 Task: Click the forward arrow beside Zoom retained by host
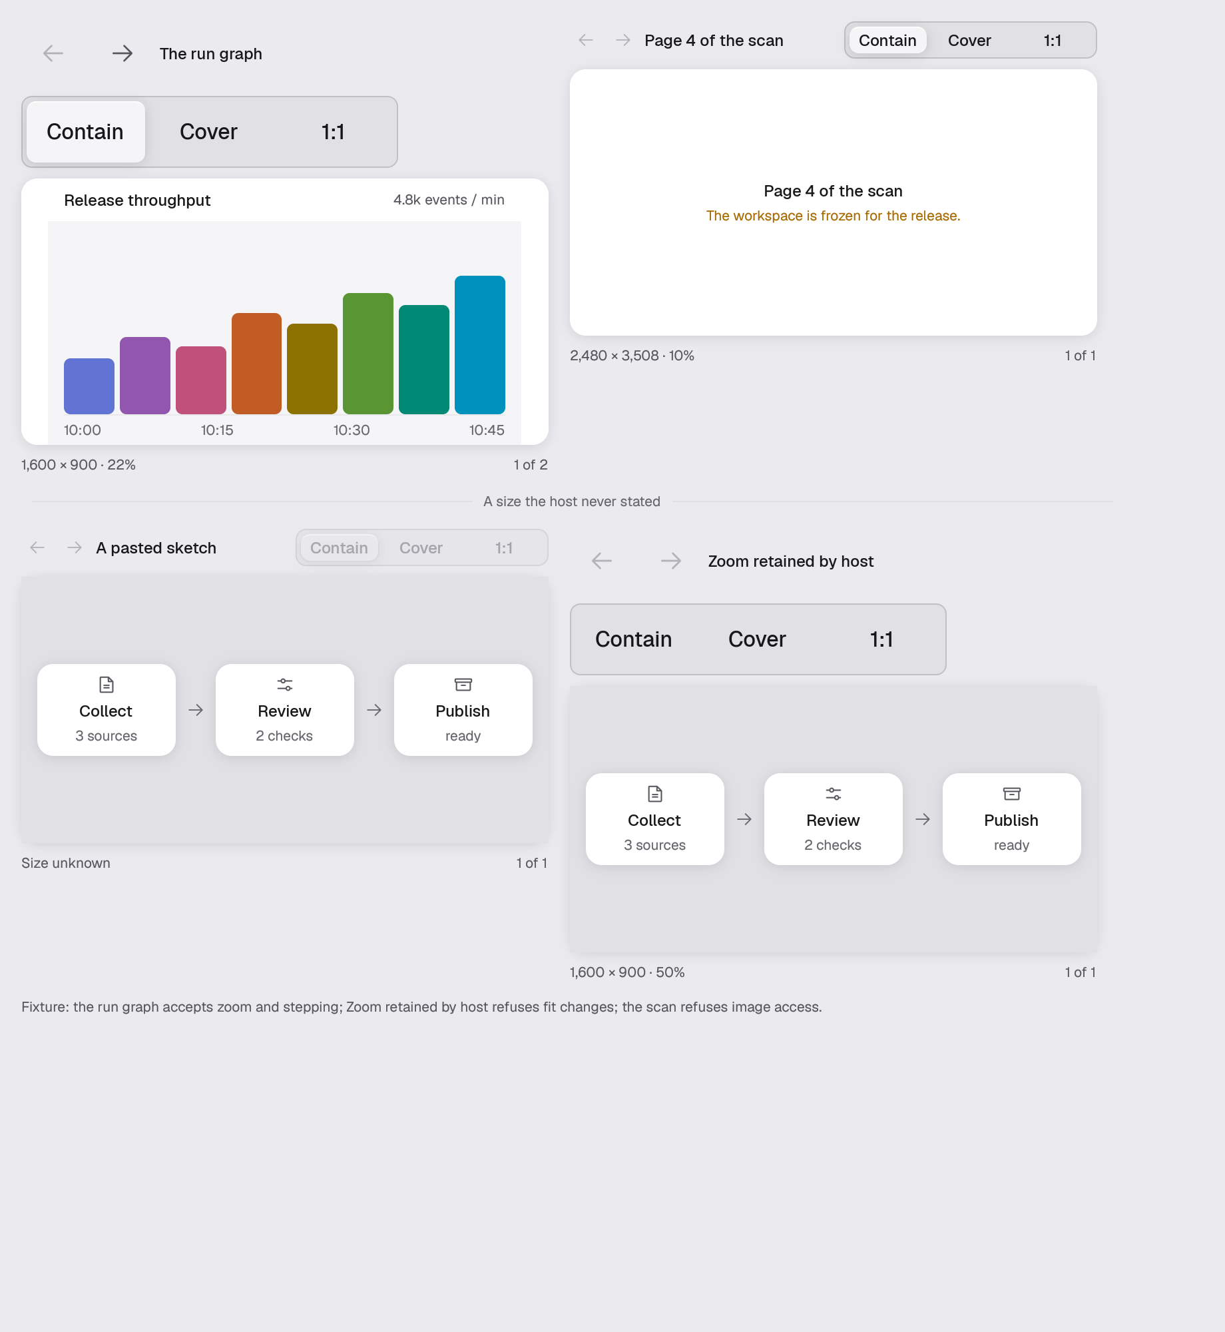[671, 561]
